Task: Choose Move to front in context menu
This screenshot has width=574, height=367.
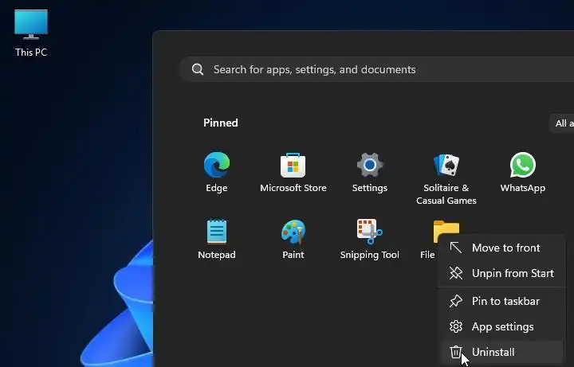Action: [502, 248]
